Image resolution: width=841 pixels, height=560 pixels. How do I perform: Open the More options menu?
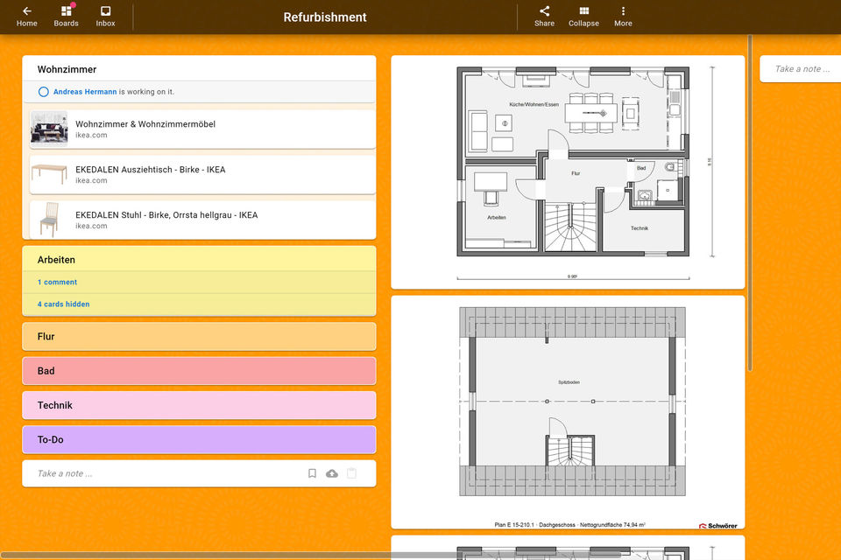pyautogui.click(x=623, y=17)
